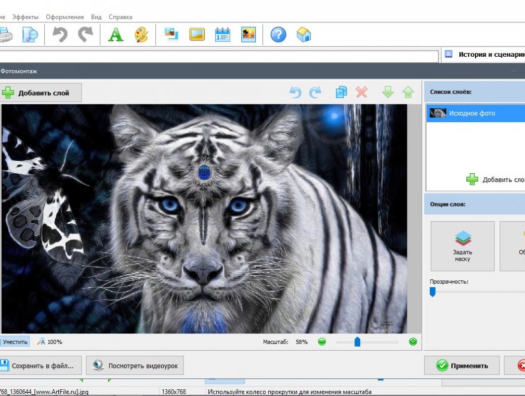Viewport: 525px width, 396px height.
Task: Click the 100% zoom button
Action: [x=49, y=342]
